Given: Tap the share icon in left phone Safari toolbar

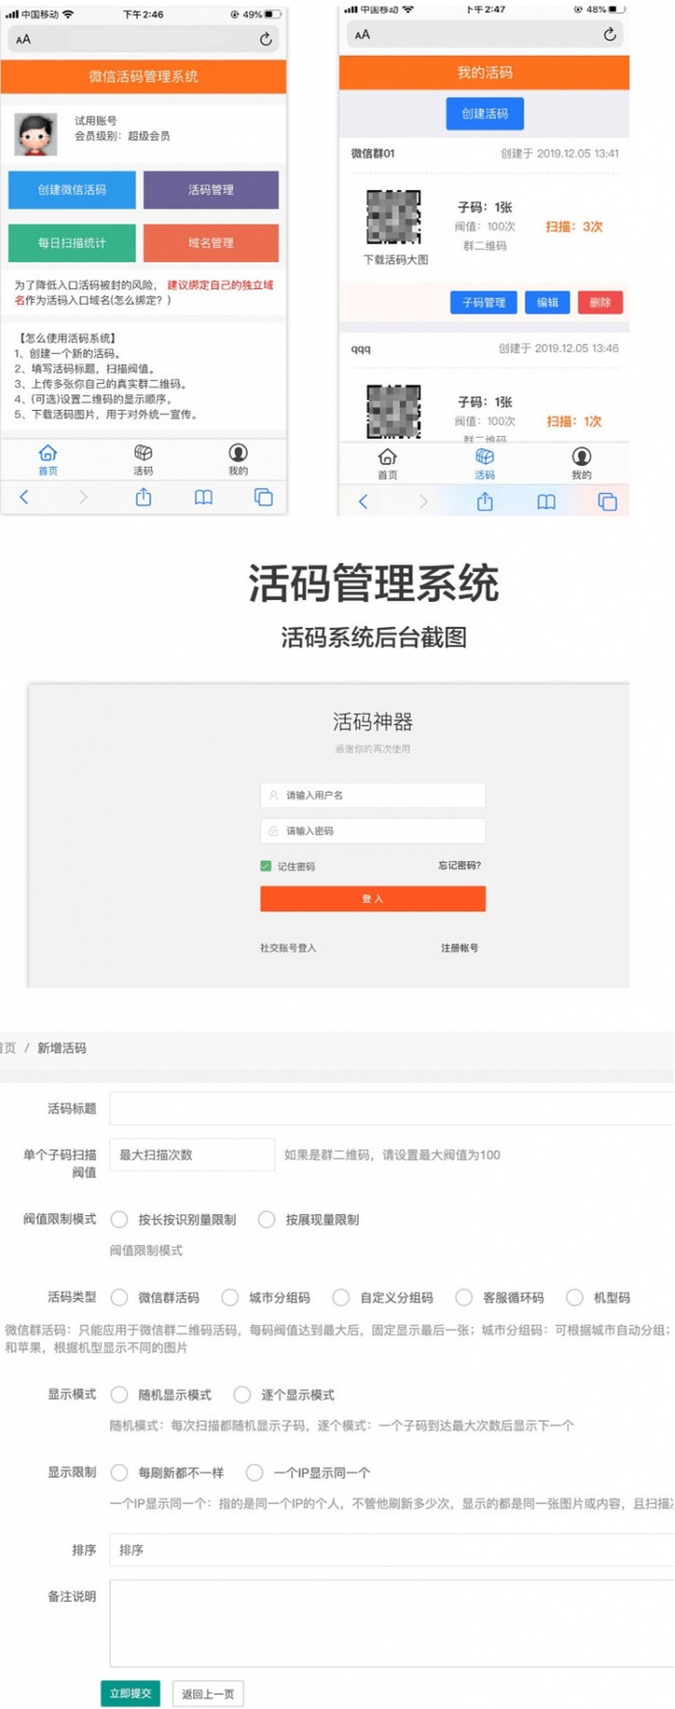Looking at the screenshot, I should click(144, 497).
